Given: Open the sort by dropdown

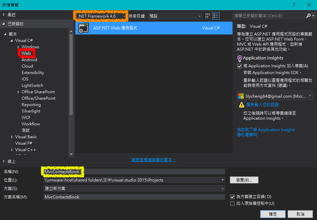Looking at the screenshot, I should [175, 16].
